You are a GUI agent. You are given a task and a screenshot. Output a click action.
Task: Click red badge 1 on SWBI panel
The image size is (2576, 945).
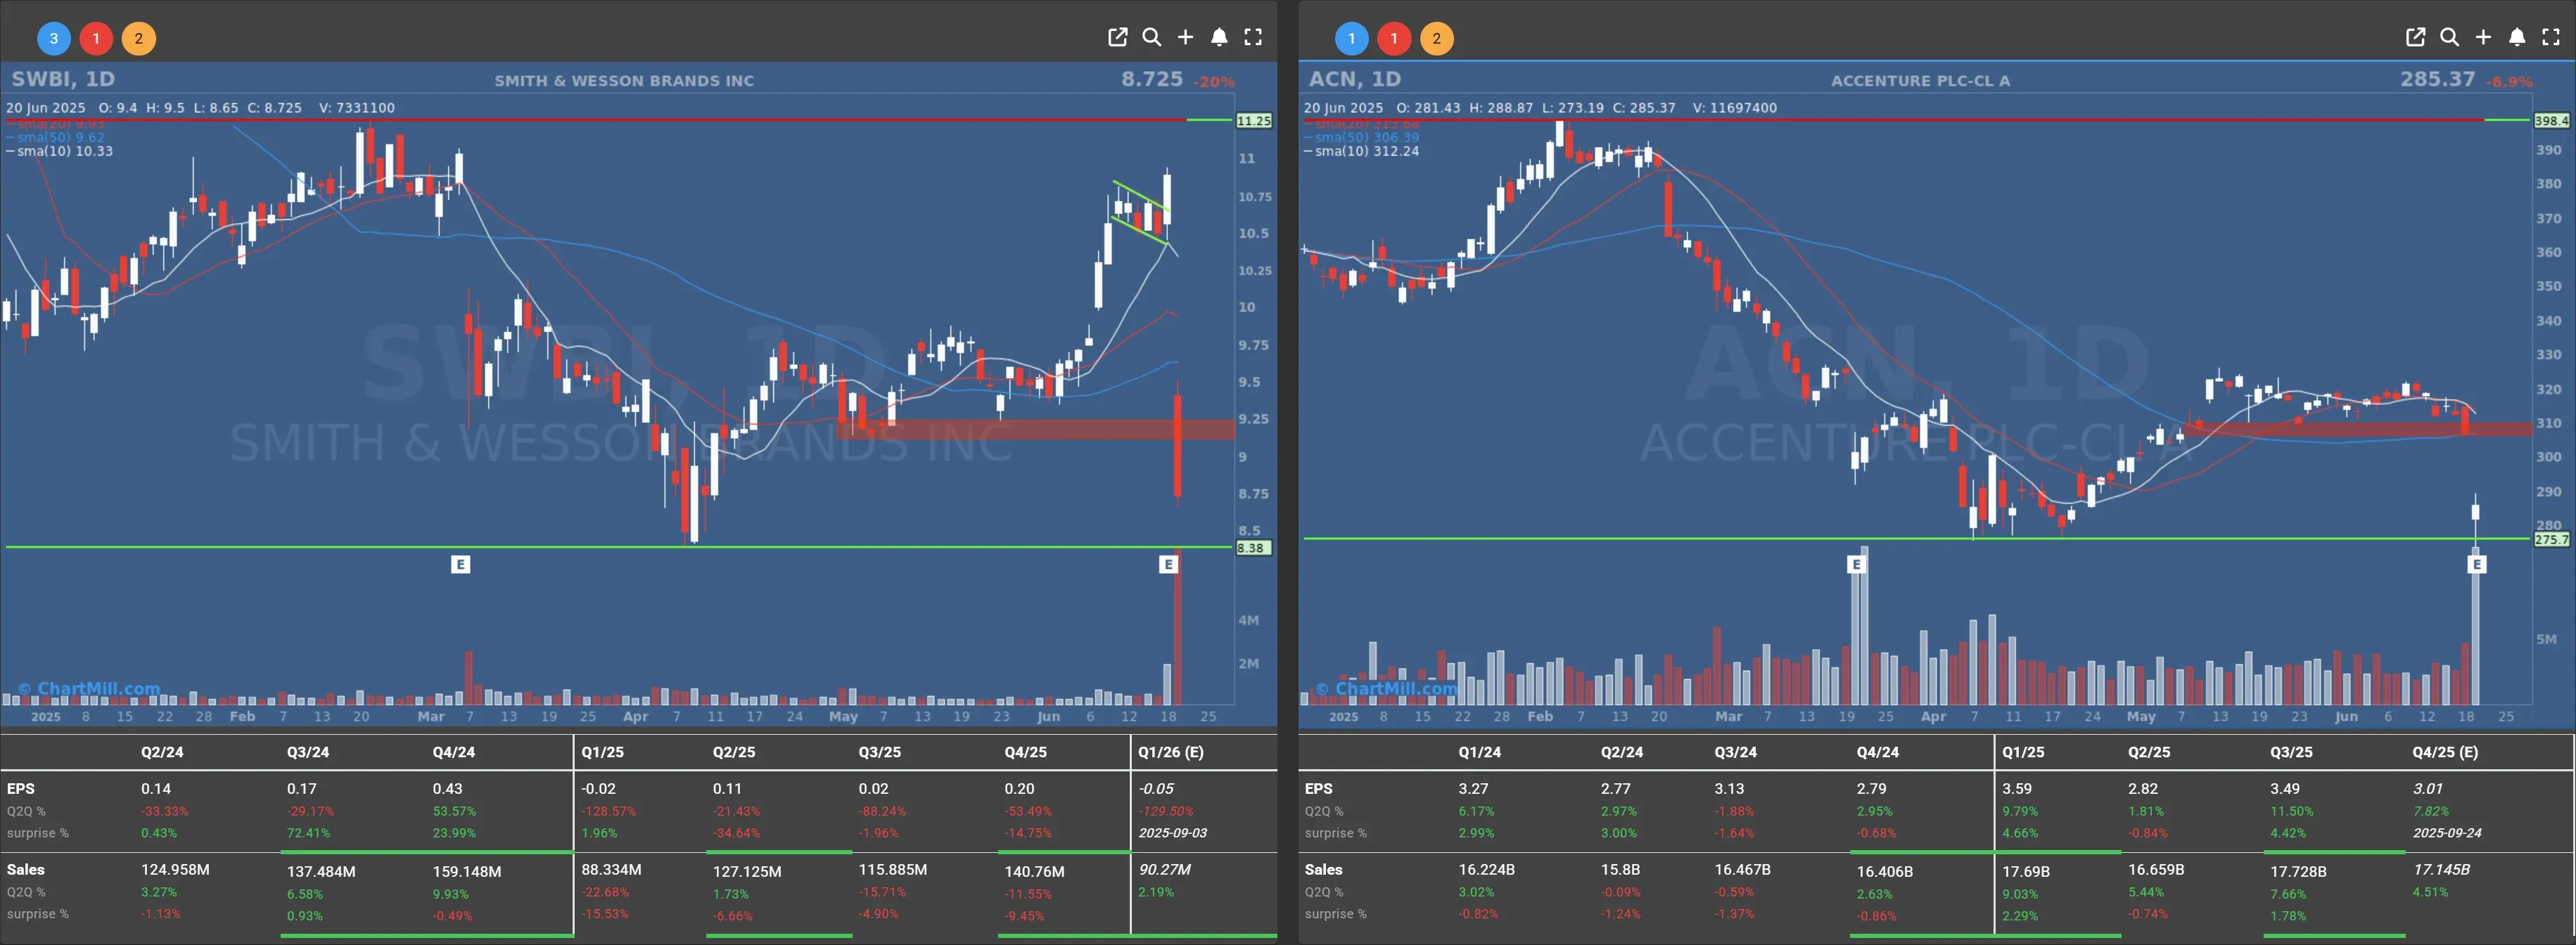click(96, 39)
